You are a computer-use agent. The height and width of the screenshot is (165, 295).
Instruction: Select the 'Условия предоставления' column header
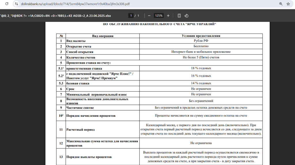[x=201, y=36]
